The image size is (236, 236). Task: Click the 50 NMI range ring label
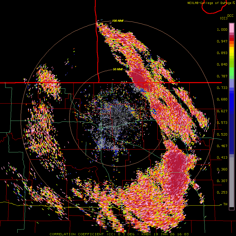point(118,69)
